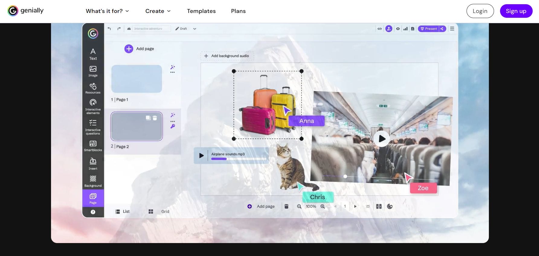This screenshot has height=256, width=539.
Task: Click the share icon beside Present
Action: (442, 29)
